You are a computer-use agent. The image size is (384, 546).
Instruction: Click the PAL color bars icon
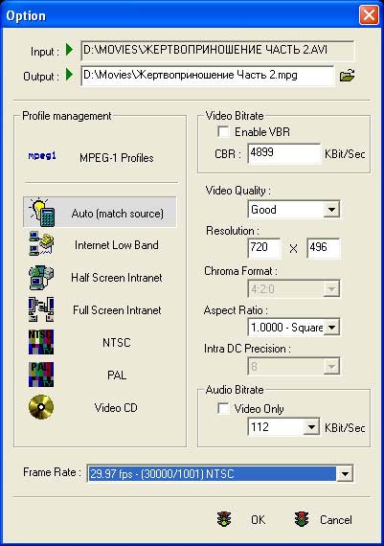point(41,375)
